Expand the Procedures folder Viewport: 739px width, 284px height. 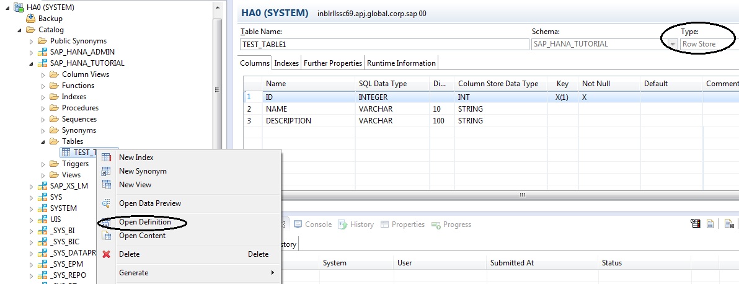click(43, 108)
